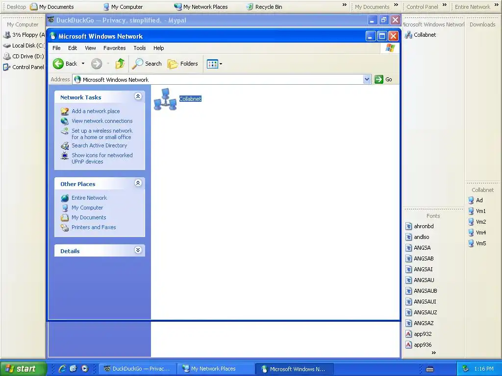The image size is (502, 376).
Task: Open Printers and Faxes link
Action: click(94, 227)
